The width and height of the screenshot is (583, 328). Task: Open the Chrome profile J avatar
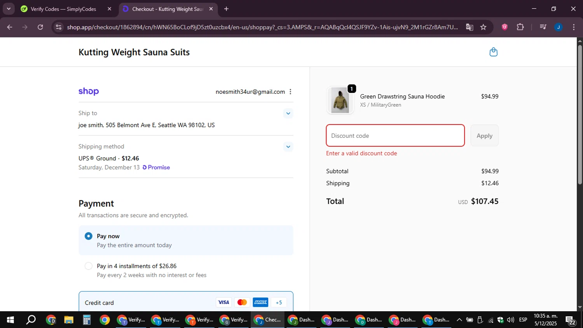point(559,27)
